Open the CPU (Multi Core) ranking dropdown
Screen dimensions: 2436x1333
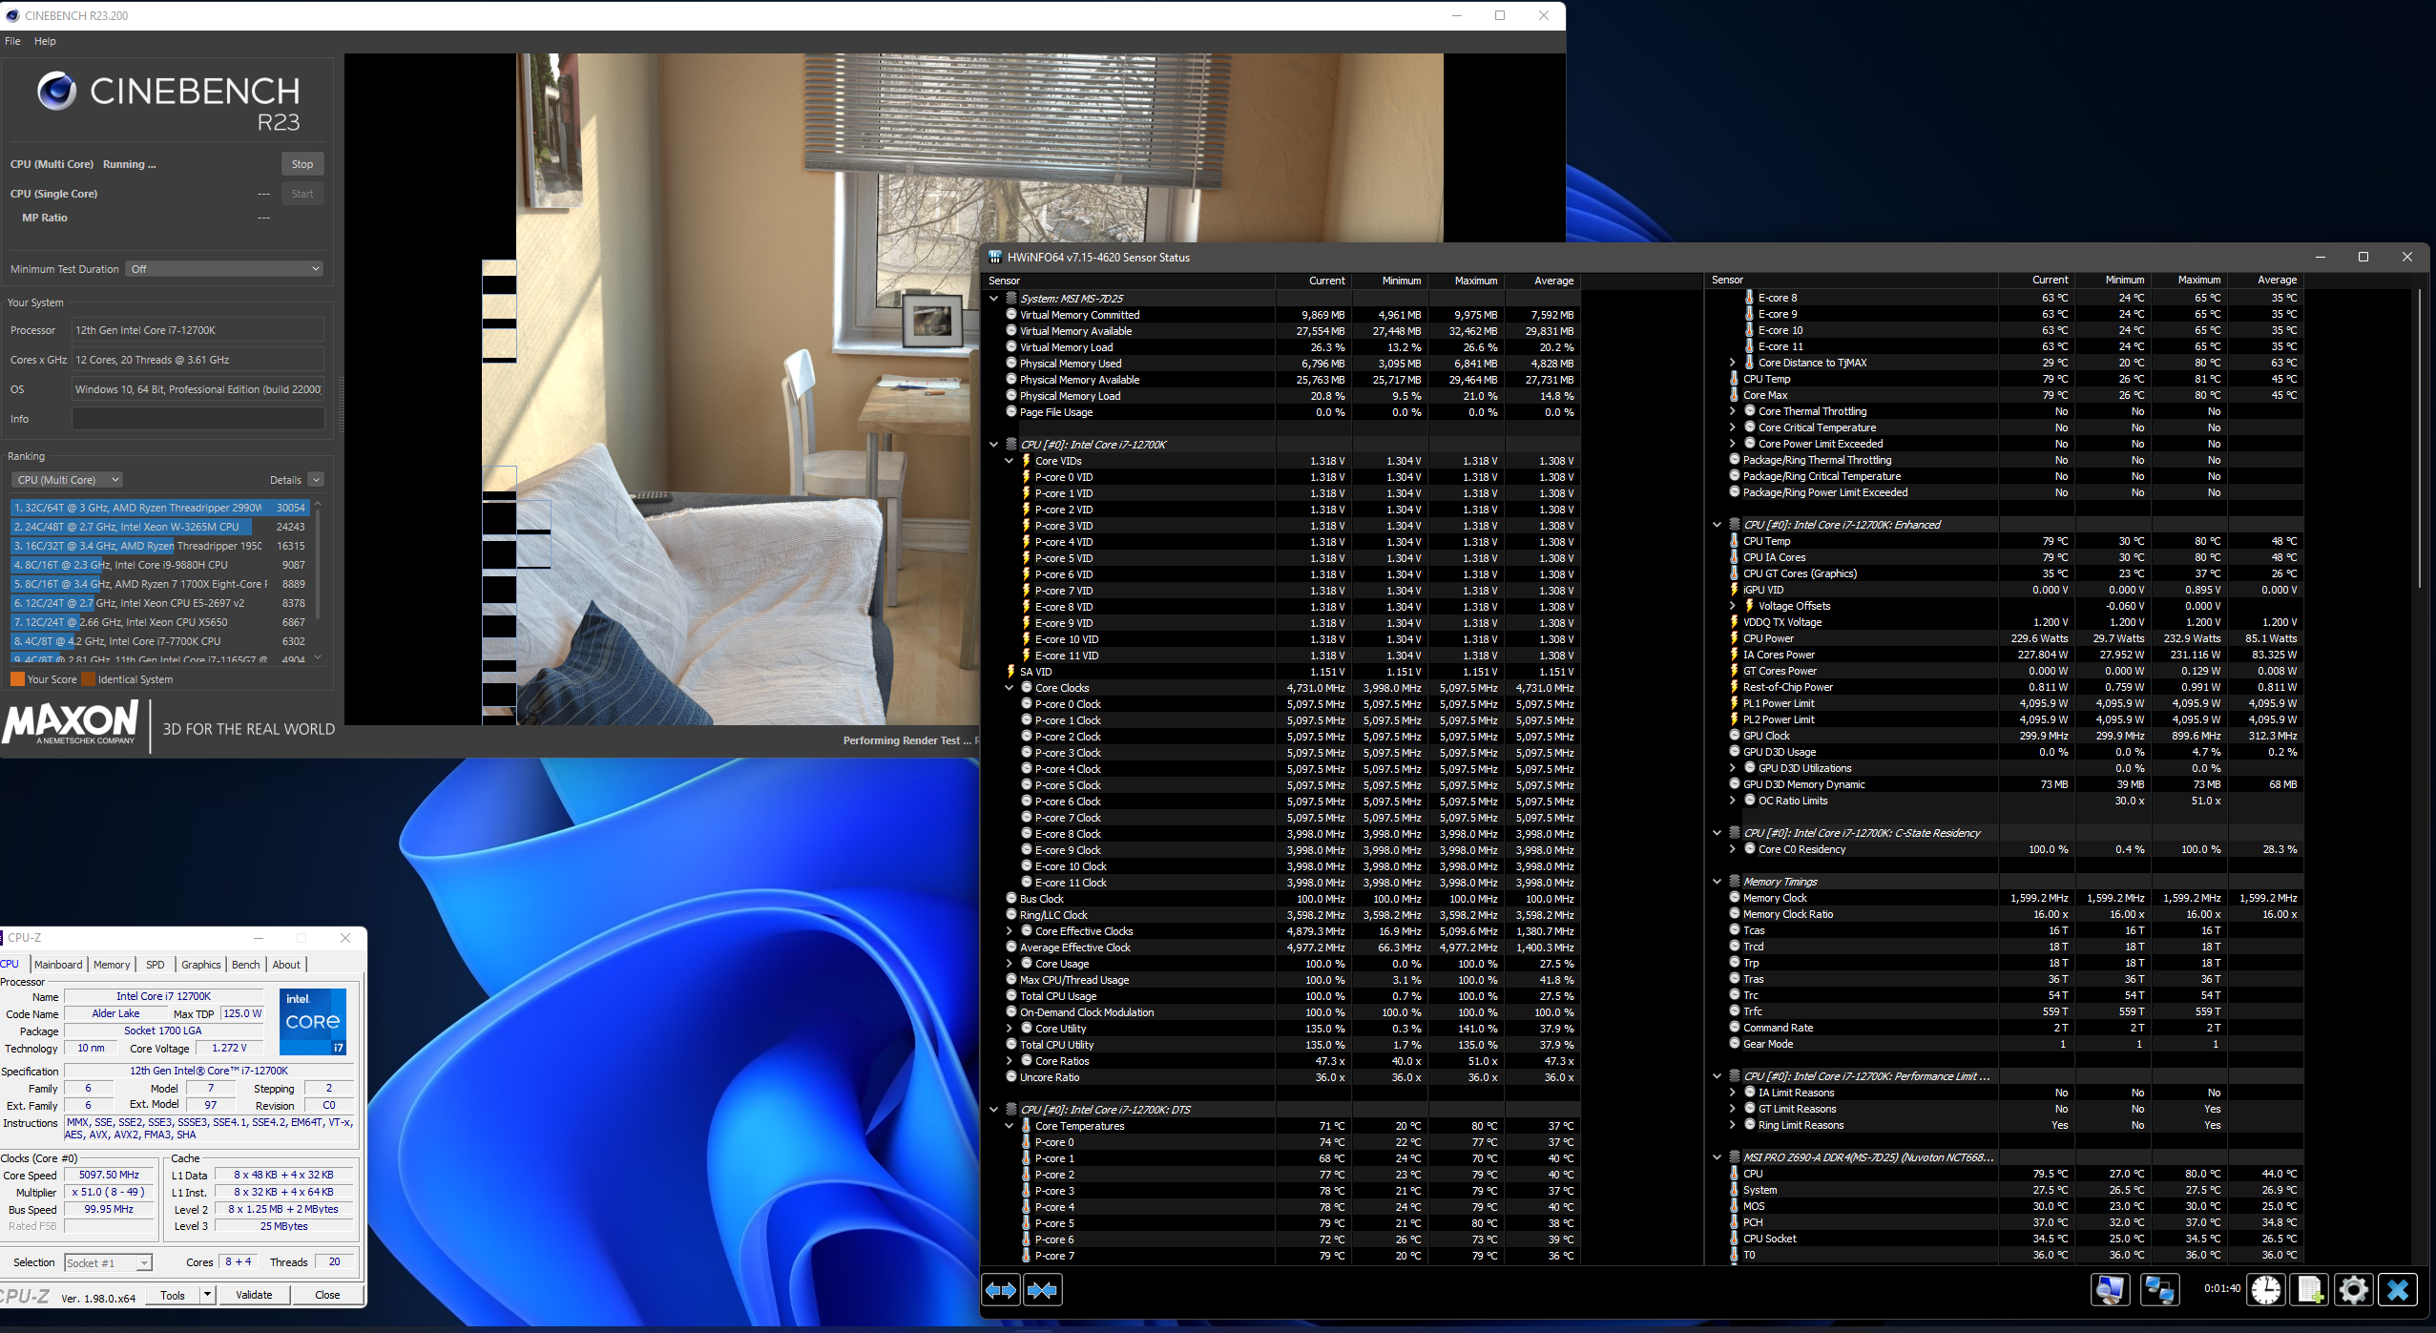click(68, 480)
